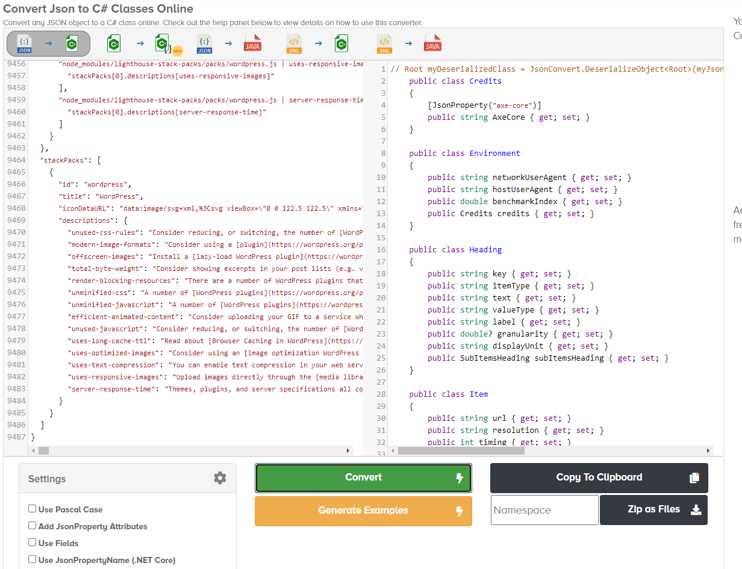
Task: Open the last JAVA converter icon
Action: 432,43
